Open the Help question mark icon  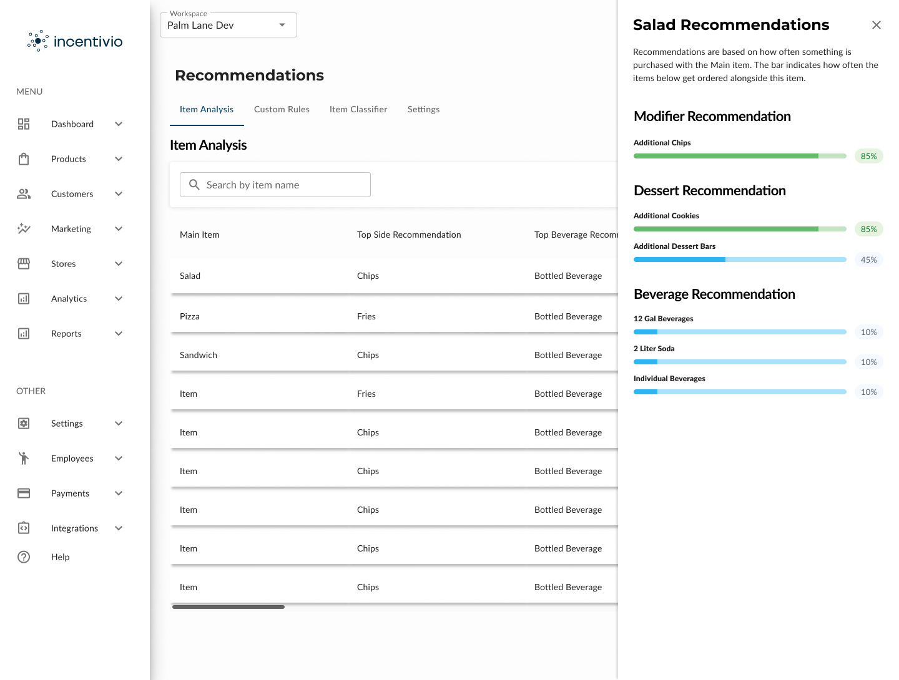point(24,557)
